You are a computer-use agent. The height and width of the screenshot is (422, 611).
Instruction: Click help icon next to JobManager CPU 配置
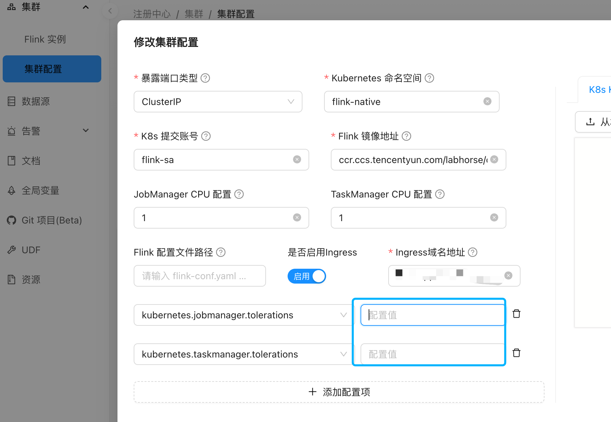[x=239, y=194]
